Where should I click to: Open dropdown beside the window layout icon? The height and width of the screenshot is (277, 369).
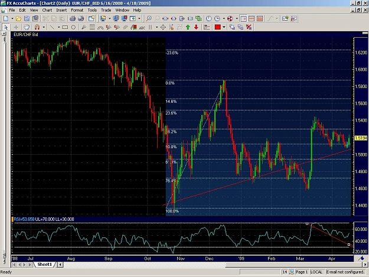139,18
